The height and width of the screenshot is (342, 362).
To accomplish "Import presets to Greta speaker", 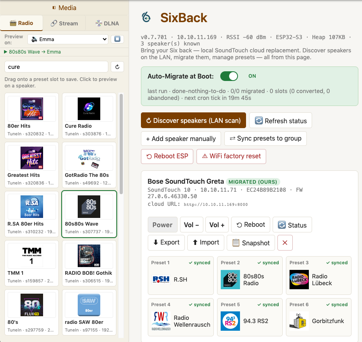I will click(x=206, y=243).
